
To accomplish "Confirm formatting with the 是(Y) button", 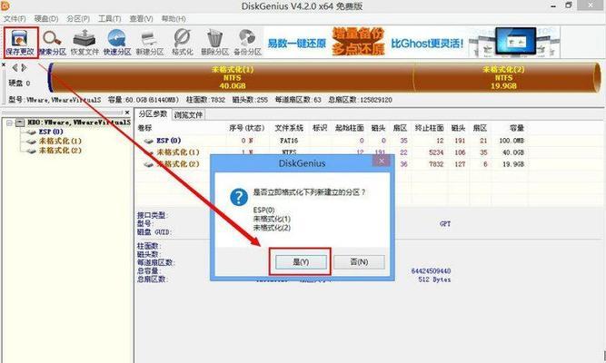I will pos(301,262).
